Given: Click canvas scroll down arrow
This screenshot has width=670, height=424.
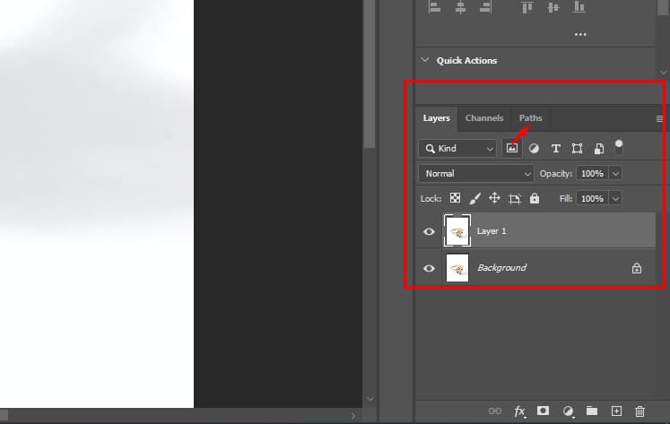Looking at the screenshot, I should (370, 399).
